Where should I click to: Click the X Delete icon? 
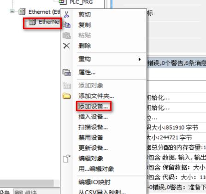coord(66,46)
